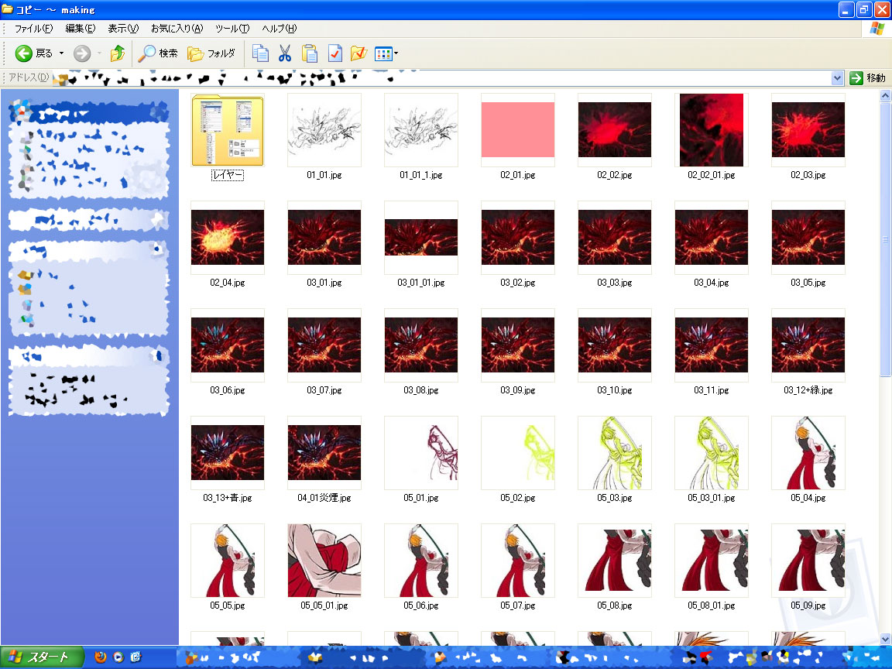Open the ツール(T) menu
Screen dimensions: 892x669
[x=232, y=29]
